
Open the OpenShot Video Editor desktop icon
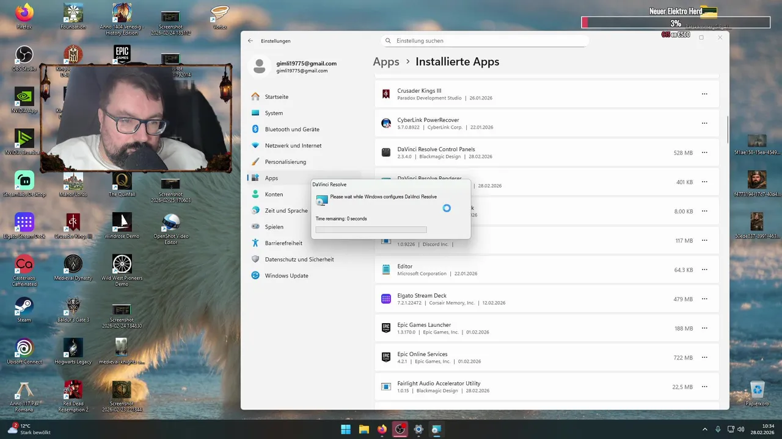171,228
